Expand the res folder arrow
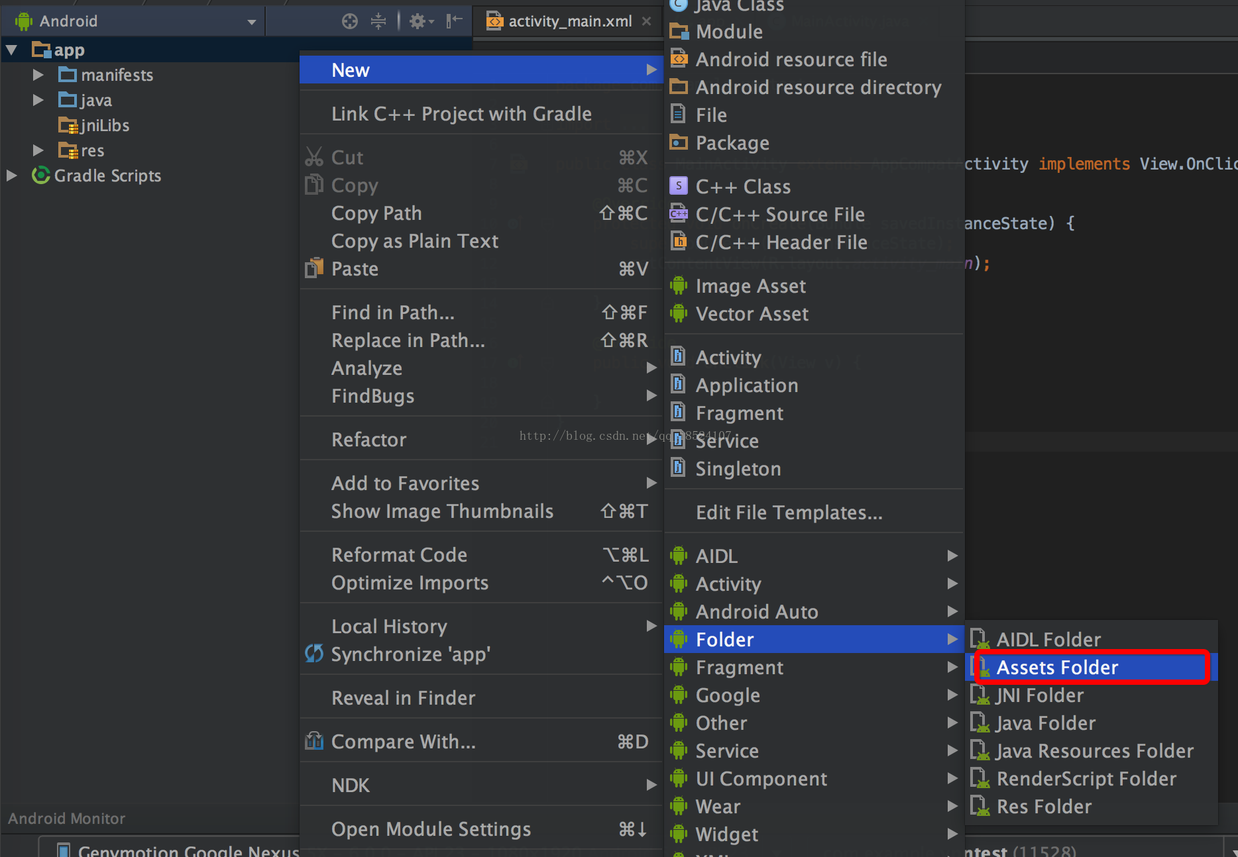 coord(38,150)
